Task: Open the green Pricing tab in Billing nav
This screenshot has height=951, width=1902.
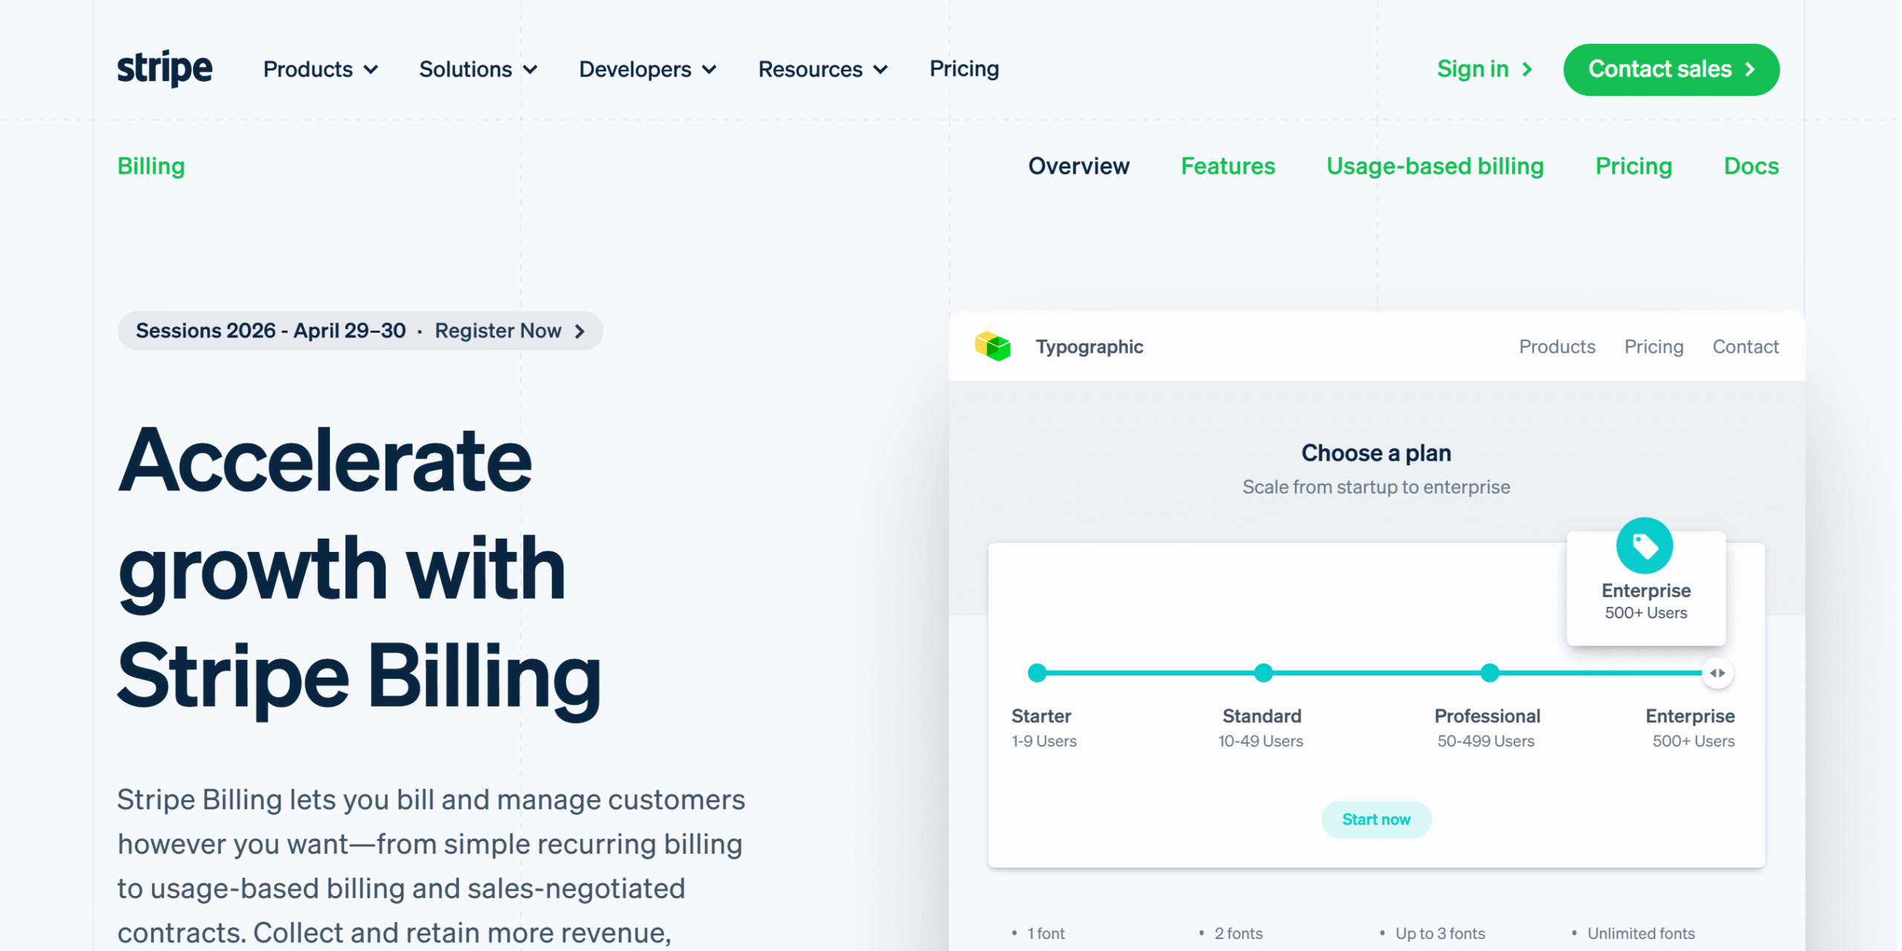Action: (x=1634, y=166)
